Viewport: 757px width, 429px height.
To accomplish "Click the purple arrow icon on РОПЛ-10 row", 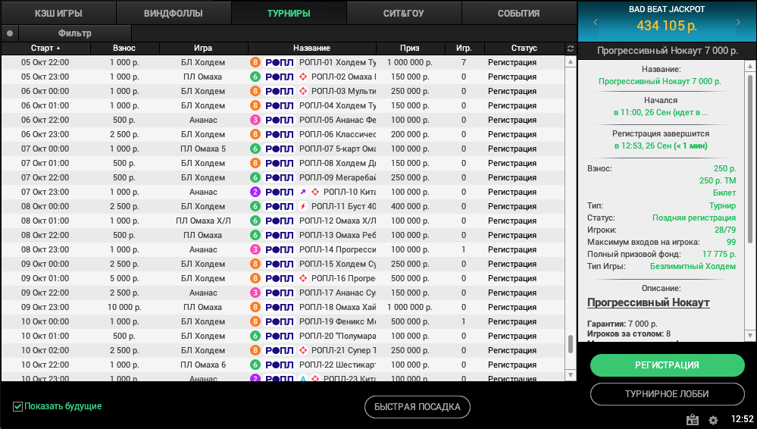I will (303, 192).
